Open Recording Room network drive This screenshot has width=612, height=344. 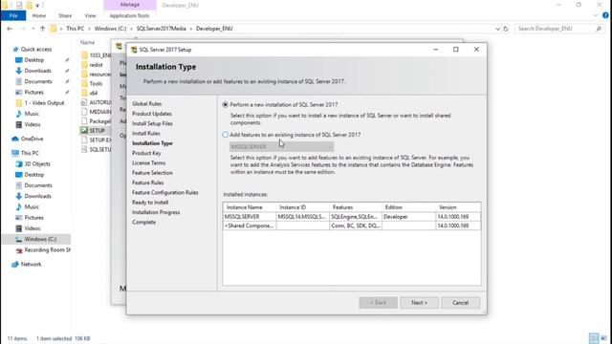47,249
